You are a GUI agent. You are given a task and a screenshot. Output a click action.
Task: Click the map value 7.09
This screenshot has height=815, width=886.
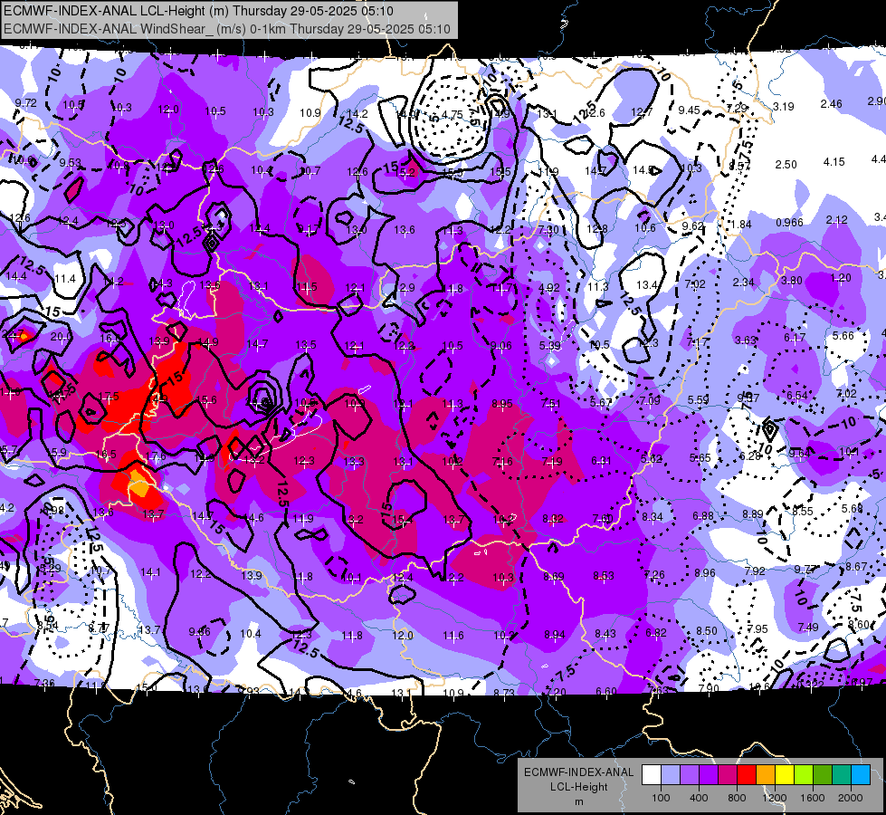pyautogui.click(x=650, y=400)
